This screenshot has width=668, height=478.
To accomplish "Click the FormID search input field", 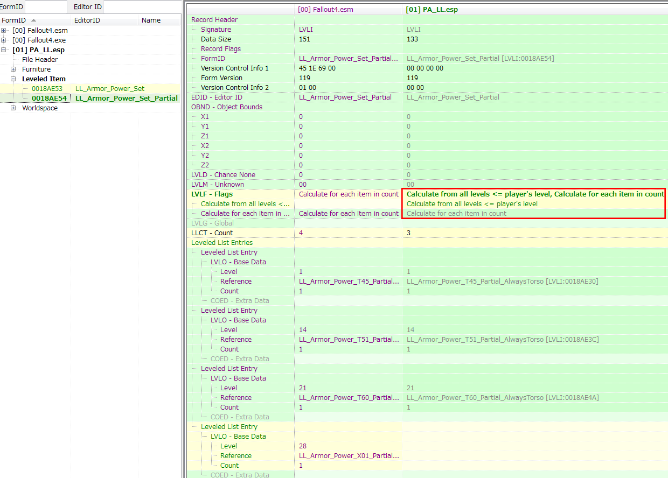I will tap(46, 7).
